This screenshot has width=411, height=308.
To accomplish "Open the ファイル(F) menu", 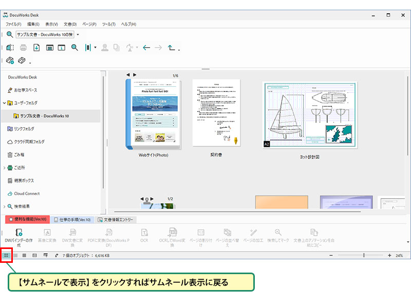I will pyautogui.click(x=13, y=24).
